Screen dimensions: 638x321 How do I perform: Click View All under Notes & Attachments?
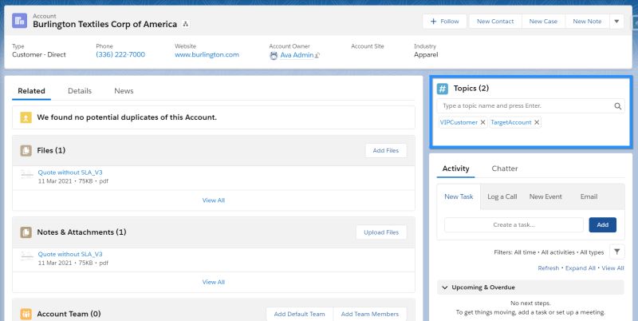pyautogui.click(x=214, y=282)
